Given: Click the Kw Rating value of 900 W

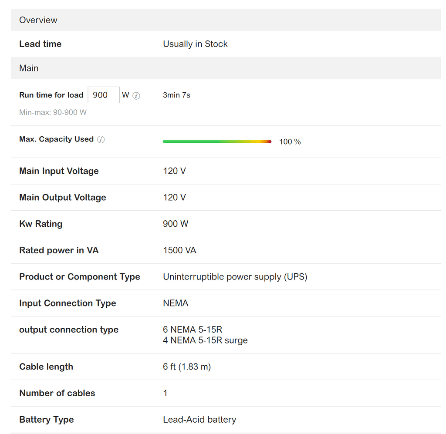Looking at the screenshot, I should click(176, 224).
